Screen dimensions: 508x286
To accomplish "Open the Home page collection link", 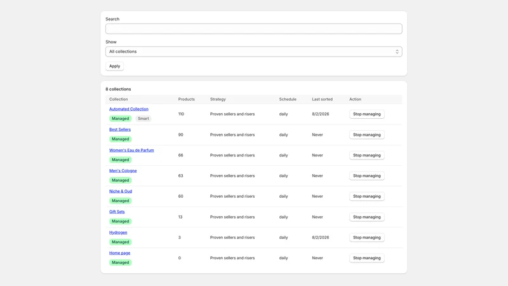I will pos(119,253).
